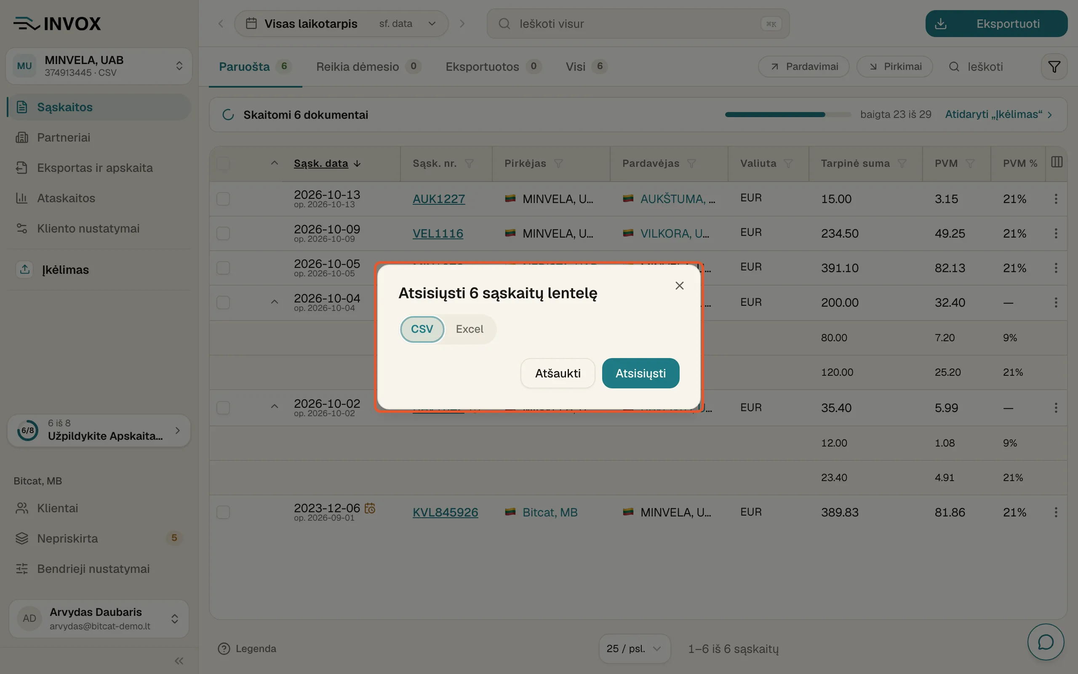1078x674 pixels.
Task: Open Klientai users icon
Action: coord(22,508)
